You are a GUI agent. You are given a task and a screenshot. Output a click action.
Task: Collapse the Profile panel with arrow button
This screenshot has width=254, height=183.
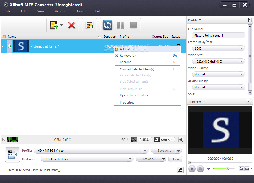pyautogui.click(x=249, y=20)
